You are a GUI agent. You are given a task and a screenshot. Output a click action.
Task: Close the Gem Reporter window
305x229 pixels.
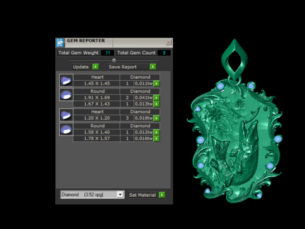168,42
